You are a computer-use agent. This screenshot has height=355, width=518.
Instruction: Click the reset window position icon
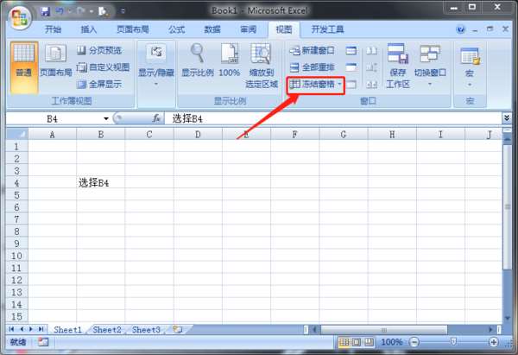[x=371, y=85]
